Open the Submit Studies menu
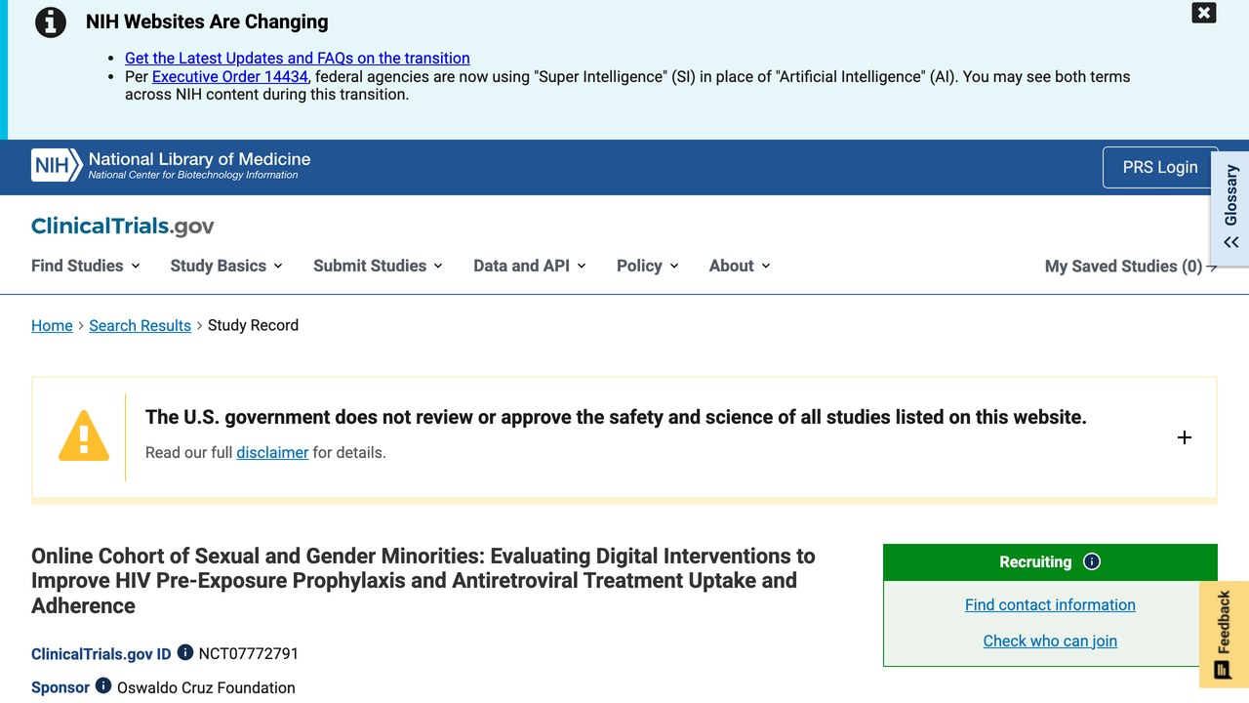Image resolution: width=1249 pixels, height=703 pixels. (x=379, y=266)
